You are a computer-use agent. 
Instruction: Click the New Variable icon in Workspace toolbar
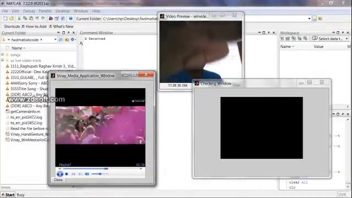(x=282, y=38)
